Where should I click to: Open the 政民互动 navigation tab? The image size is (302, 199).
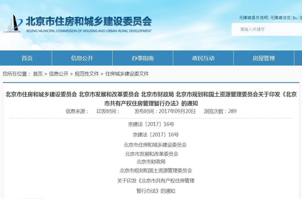203,58
